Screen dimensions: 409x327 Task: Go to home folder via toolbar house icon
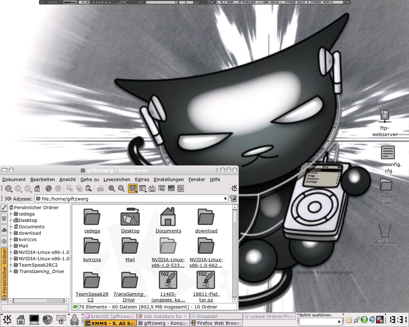(x=37, y=188)
